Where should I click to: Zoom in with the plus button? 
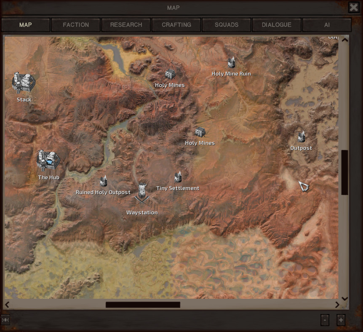340,320
